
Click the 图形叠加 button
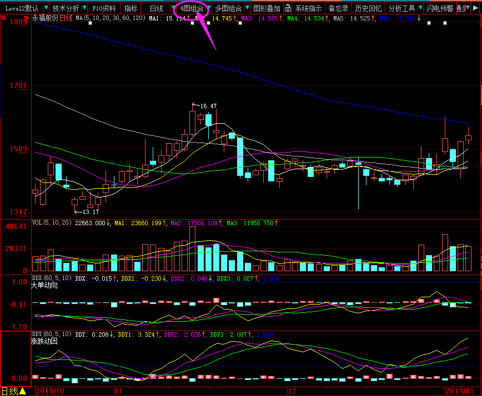tap(267, 8)
